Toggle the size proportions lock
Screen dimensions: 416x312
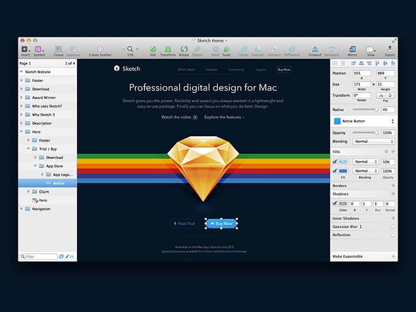pos(374,84)
